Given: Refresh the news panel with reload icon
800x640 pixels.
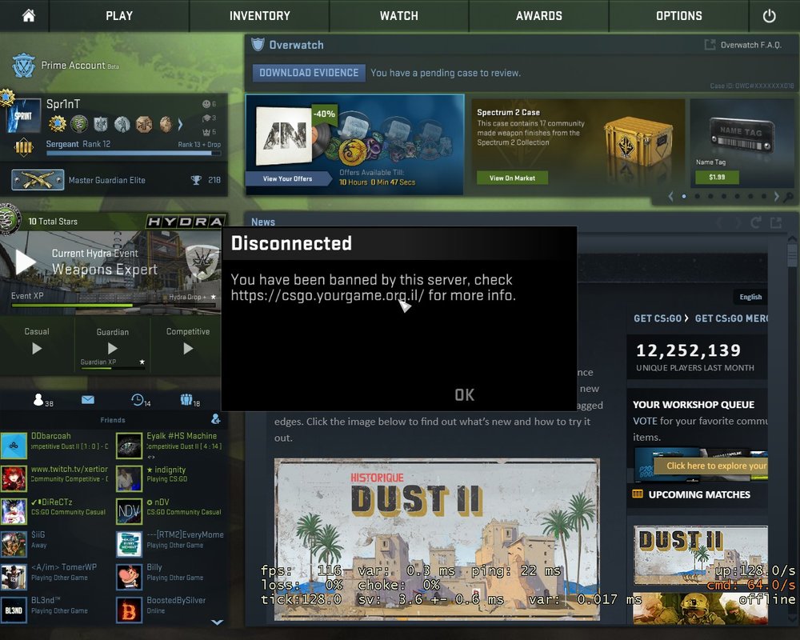Looking at the screenshot, I should (757, 222).
